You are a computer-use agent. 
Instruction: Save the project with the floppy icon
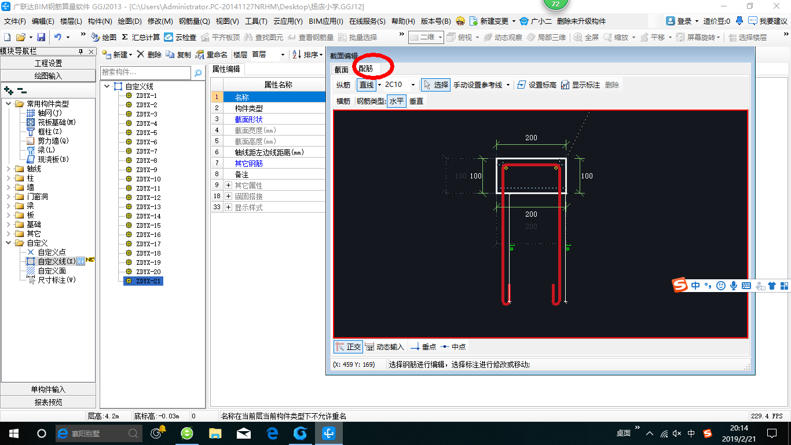(41, 37)
